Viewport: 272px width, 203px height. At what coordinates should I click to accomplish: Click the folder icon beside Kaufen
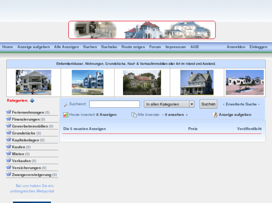click(x=9, y=146)
